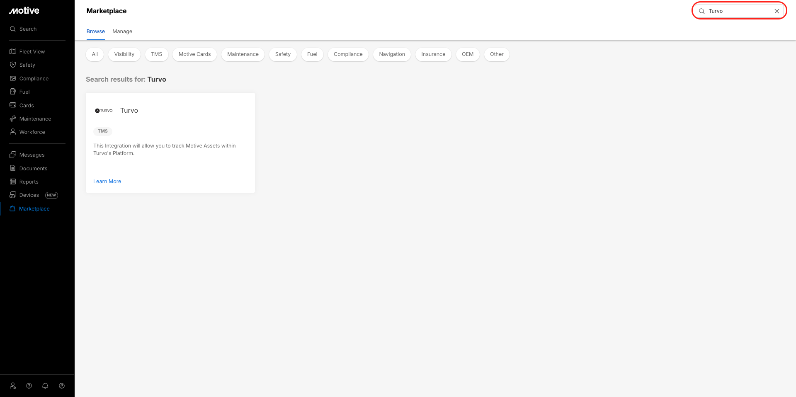Image resolution: width=796 pixels, height=397 pixels.
Task: Filter by the Maintenance category chip
Action: click(243, 54)
